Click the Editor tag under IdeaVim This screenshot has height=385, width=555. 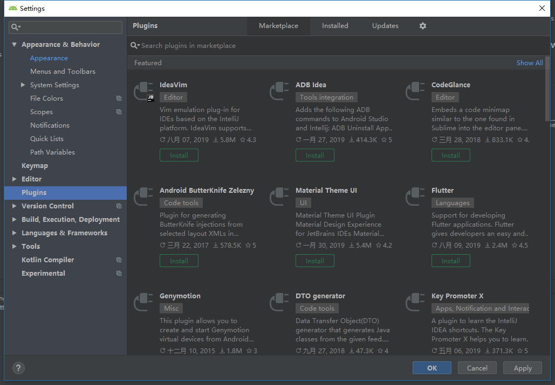[x=174, y=97]
